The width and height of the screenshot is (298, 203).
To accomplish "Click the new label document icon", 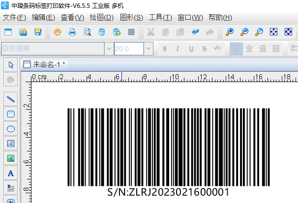I will tap(8, 32).
